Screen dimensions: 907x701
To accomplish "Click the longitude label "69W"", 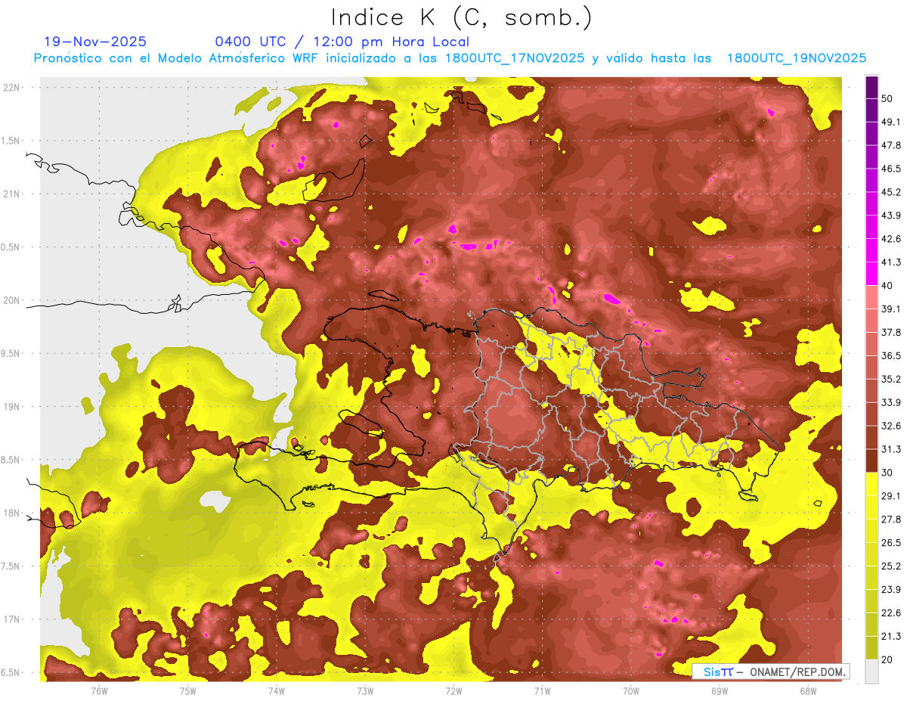I will coord(719,691).
